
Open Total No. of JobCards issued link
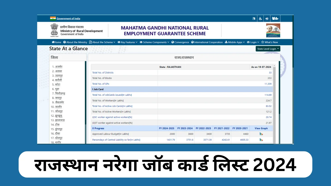[x=112, y=95]
